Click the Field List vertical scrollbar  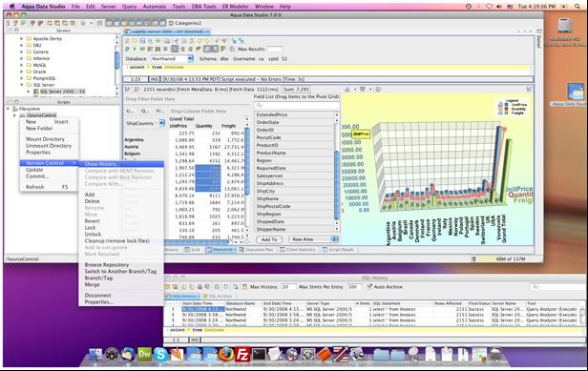pyautogui.click(x=336, y=172)
